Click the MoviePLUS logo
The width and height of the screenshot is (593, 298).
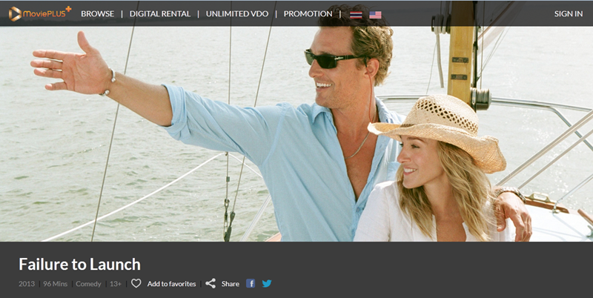pos(40,13)
